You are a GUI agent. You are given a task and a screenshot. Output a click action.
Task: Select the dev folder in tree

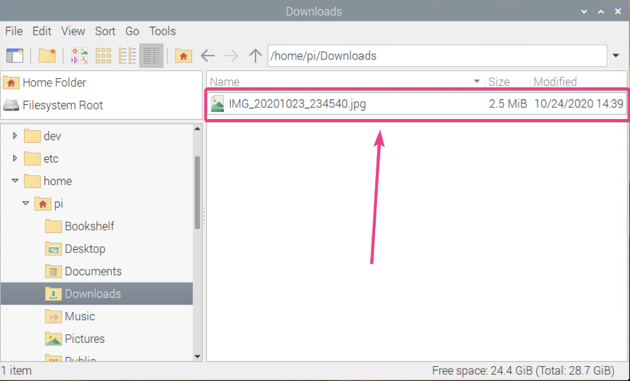pos(43,136)
